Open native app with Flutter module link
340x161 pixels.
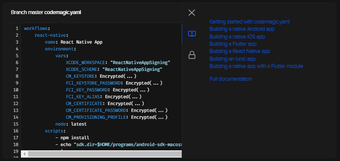(256, 66)
